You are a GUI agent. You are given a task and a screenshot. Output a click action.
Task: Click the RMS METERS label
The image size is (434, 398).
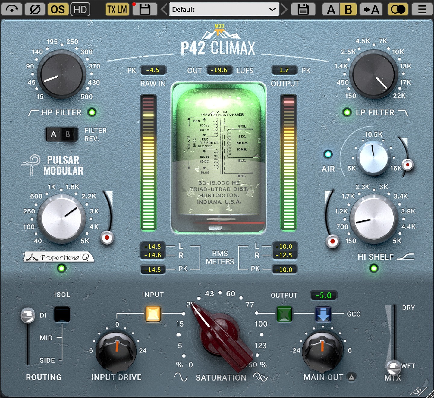coord(220,257)
